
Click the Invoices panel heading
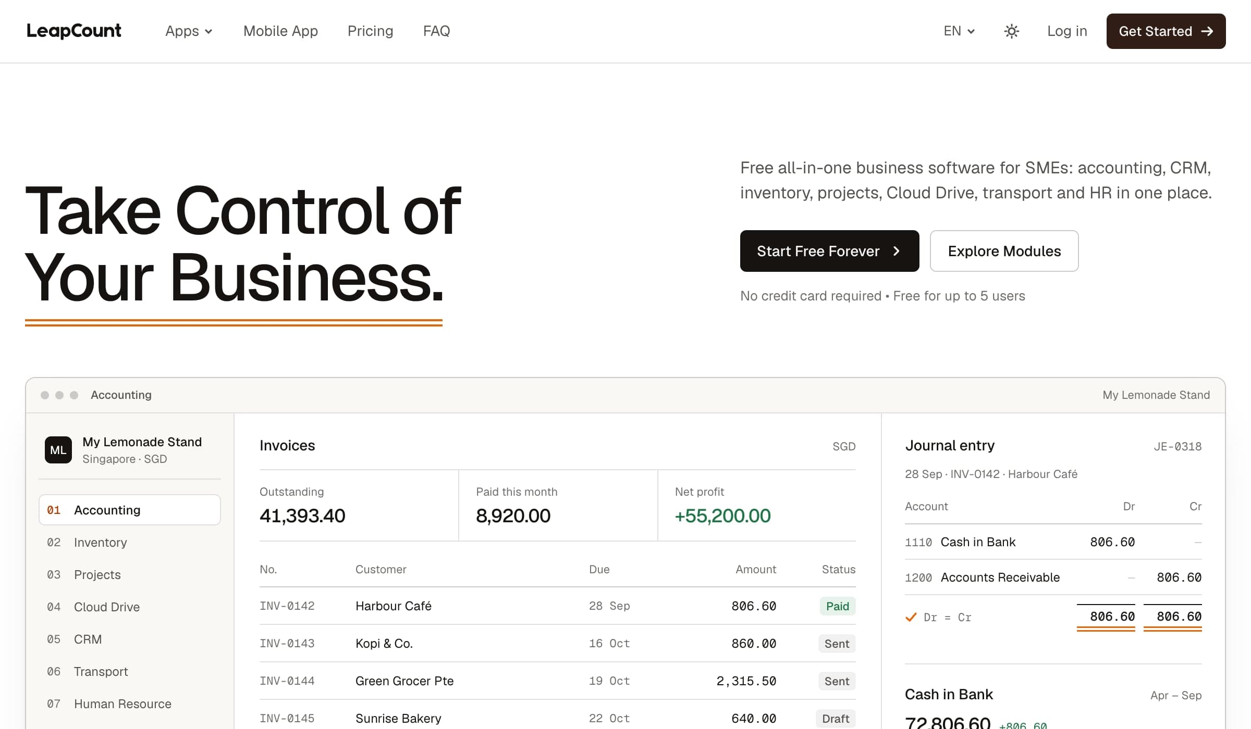pyautogui.click(x=287, y=446)
